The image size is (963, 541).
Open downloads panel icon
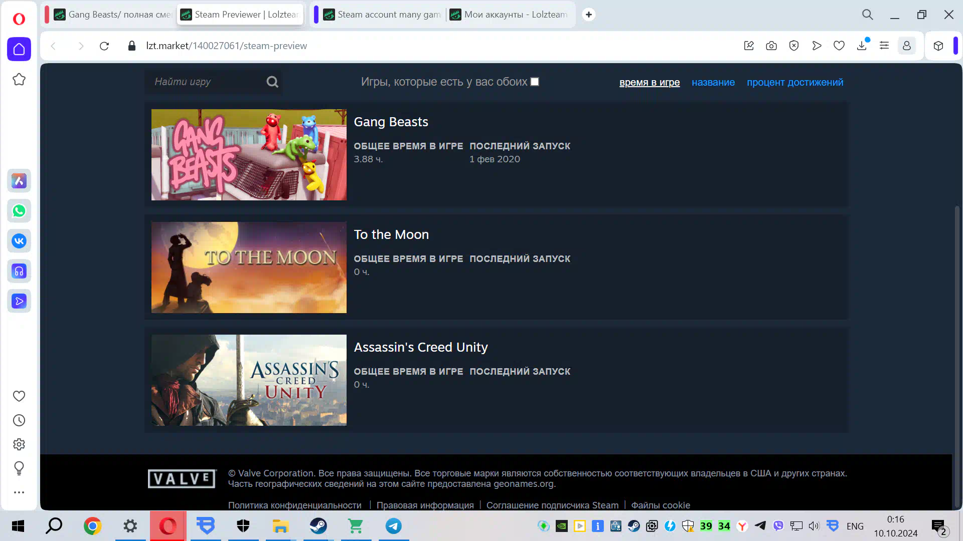(862, 46)
